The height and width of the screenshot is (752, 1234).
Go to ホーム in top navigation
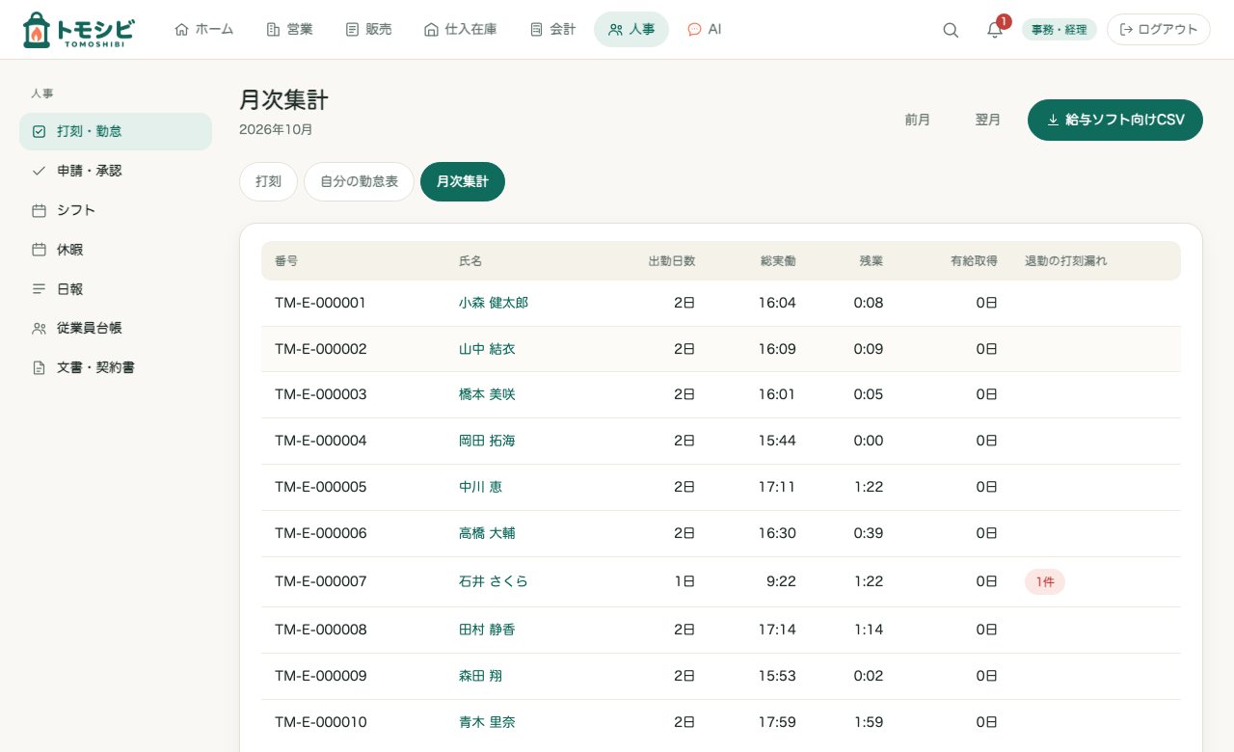204,30
